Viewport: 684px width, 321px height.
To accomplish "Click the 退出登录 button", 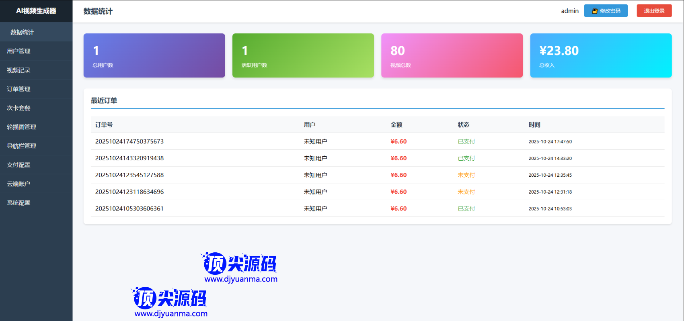I will click(654, 11).
